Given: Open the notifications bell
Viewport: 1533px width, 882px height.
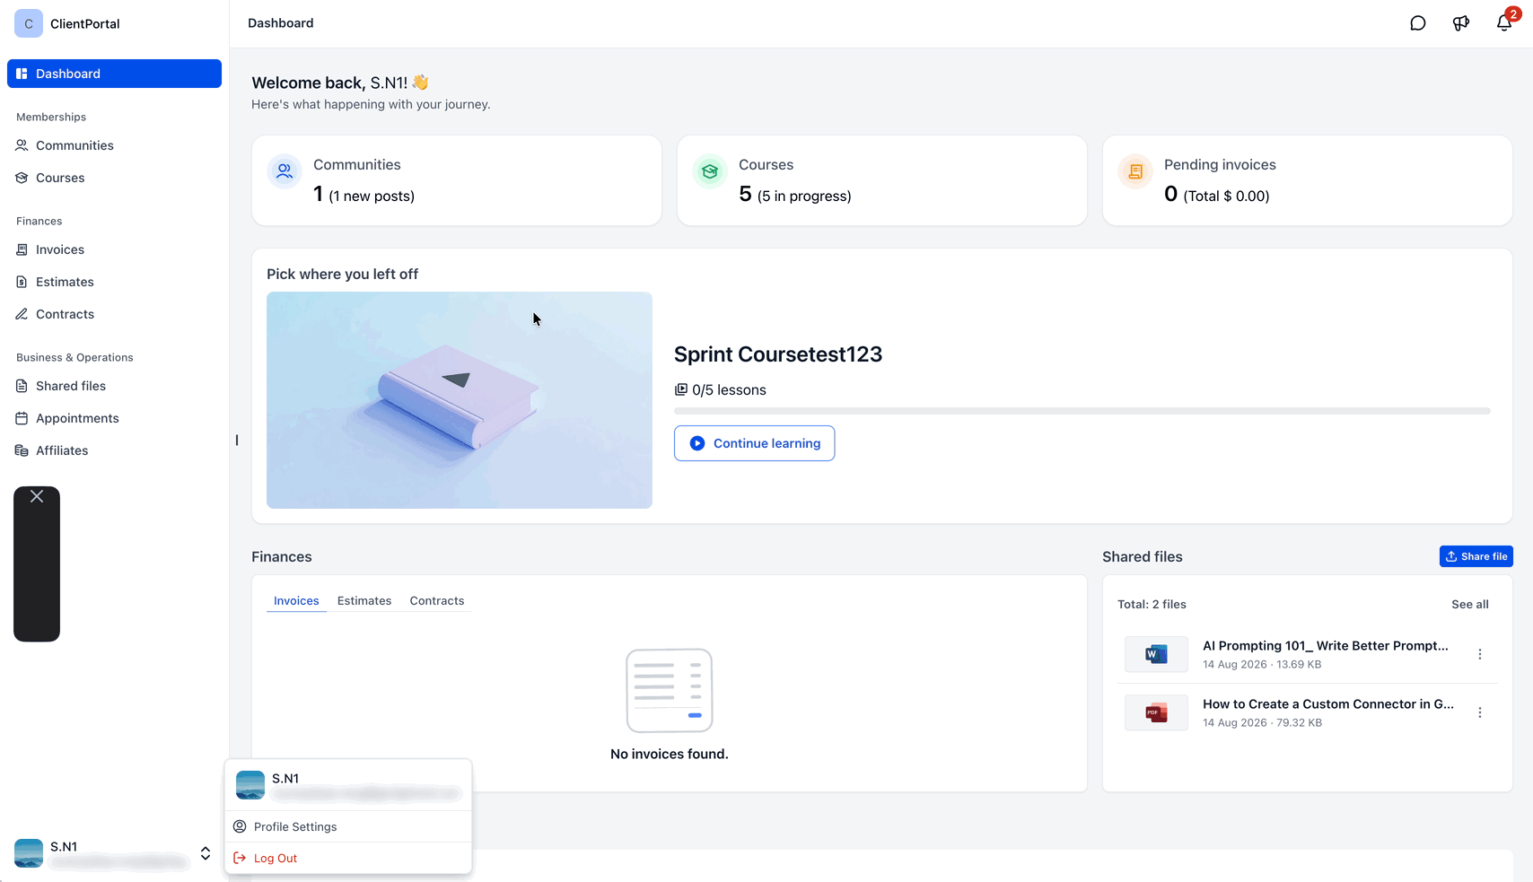Looking at the screenshot, I should click(x=1504, y=23).
